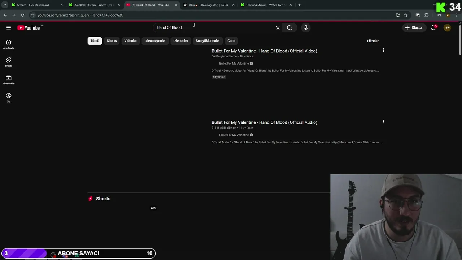
Task: Open notifications bell
Action: (433, 27)
